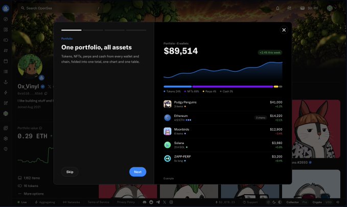The width and height of the screenshot is (347, 207).
Task: Click Aggregating in the footer
Action: [45, 202]
